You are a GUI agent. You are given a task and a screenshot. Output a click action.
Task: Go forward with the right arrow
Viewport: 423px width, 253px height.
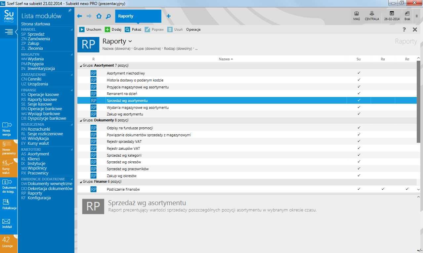(x=89, y=16)
